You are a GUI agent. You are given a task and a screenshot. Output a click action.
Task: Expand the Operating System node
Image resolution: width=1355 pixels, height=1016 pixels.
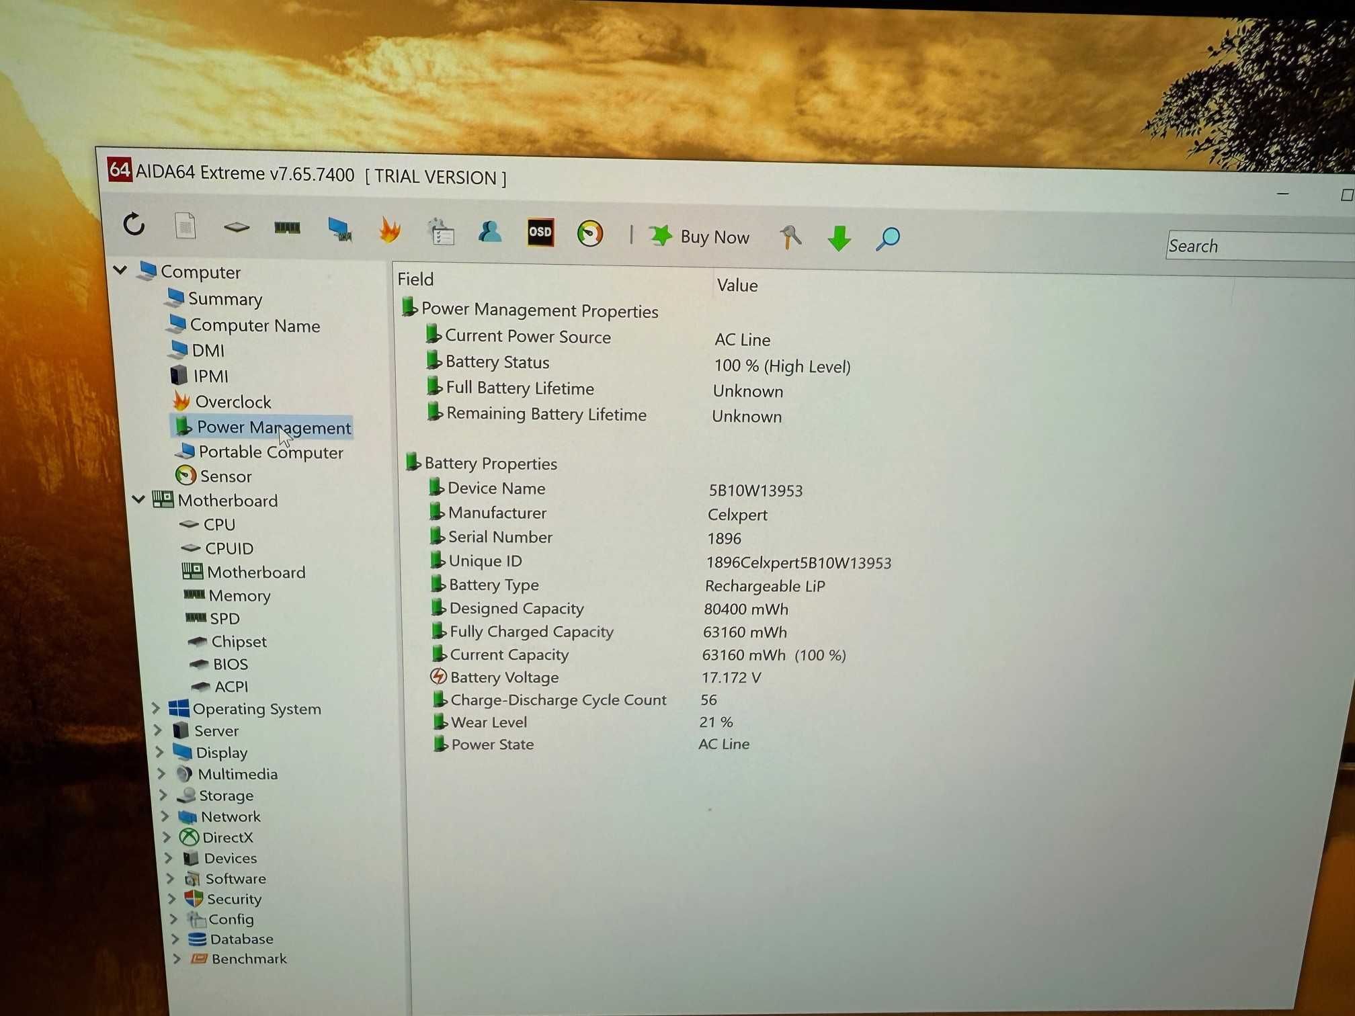pyautogui.click(x=155, y=708)
